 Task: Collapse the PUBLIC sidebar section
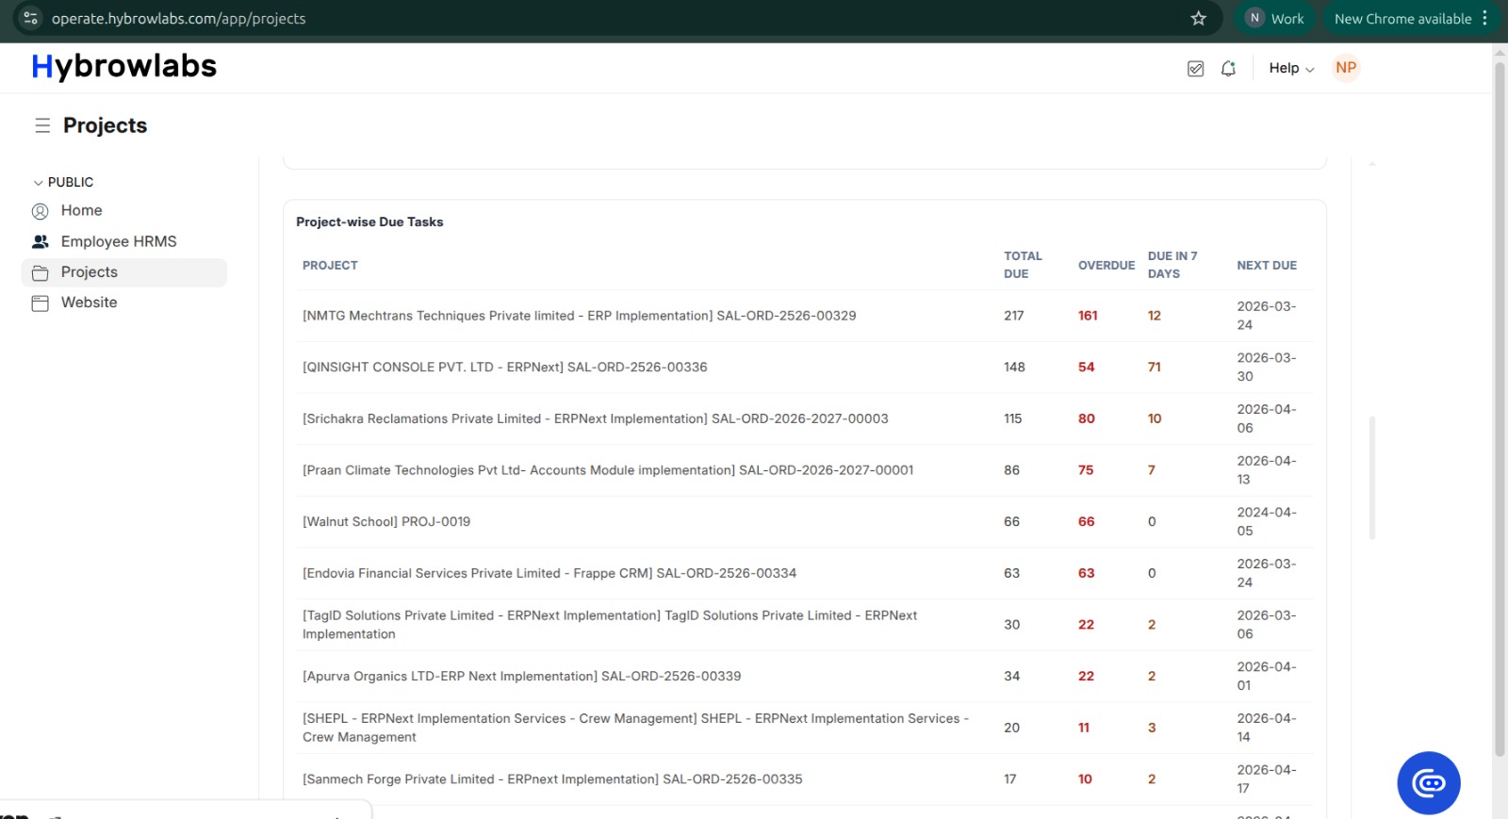click(63, 182)
